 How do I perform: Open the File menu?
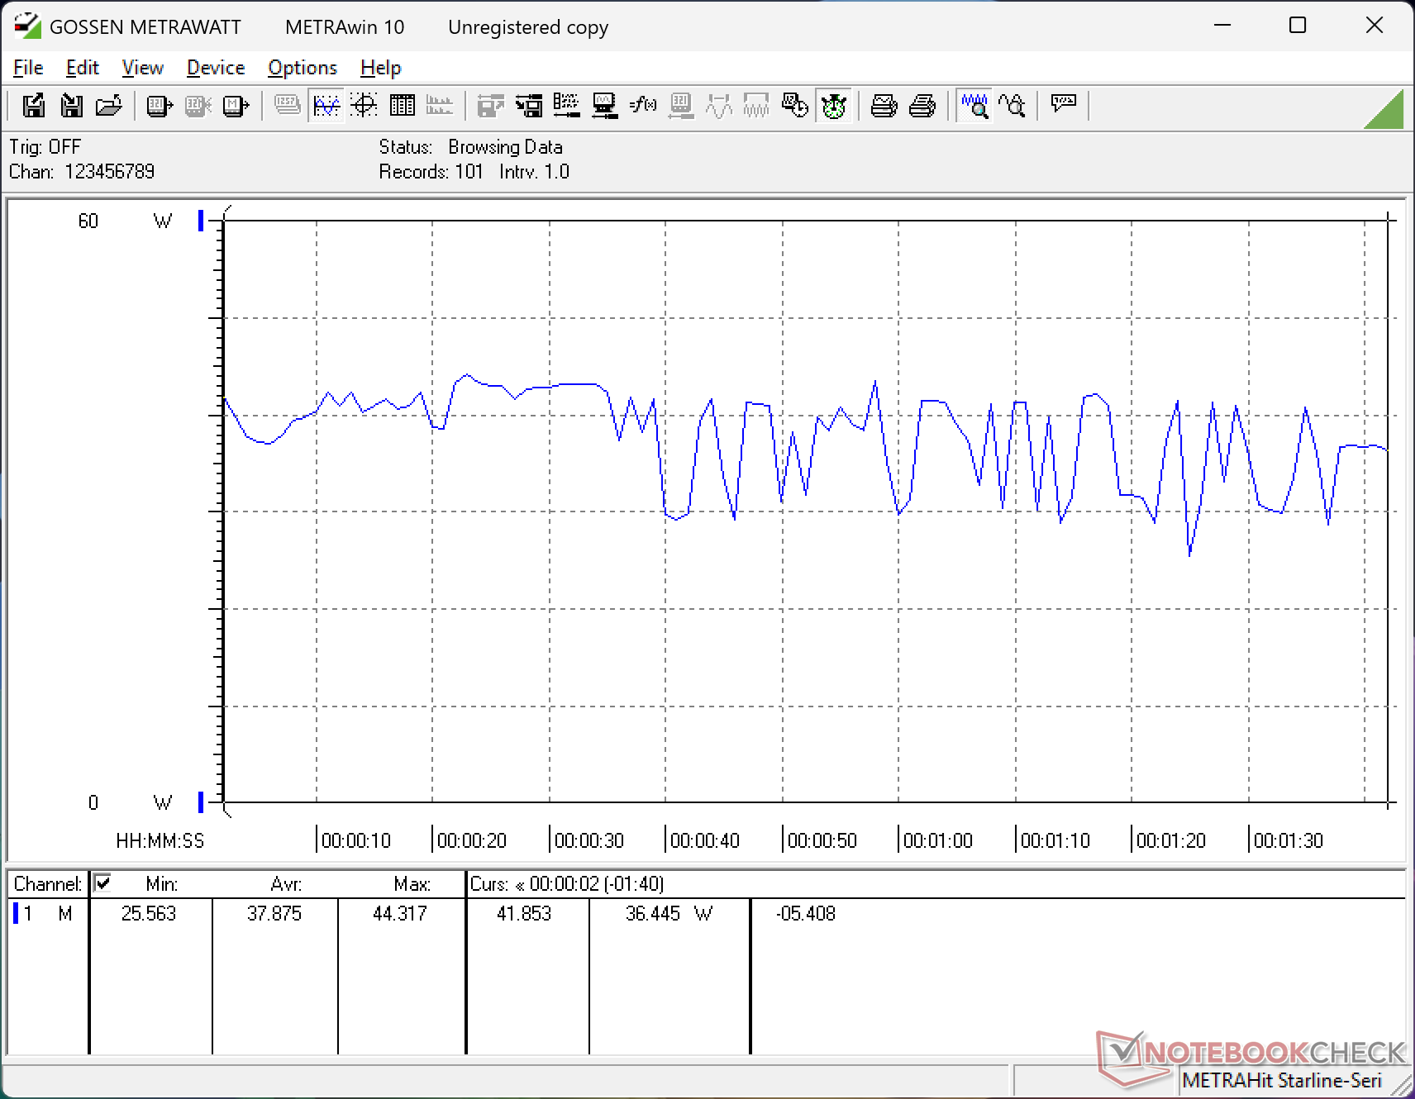(28, 68)
